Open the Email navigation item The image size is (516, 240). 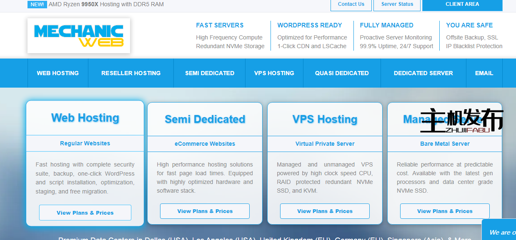click(x=484, y=73)
